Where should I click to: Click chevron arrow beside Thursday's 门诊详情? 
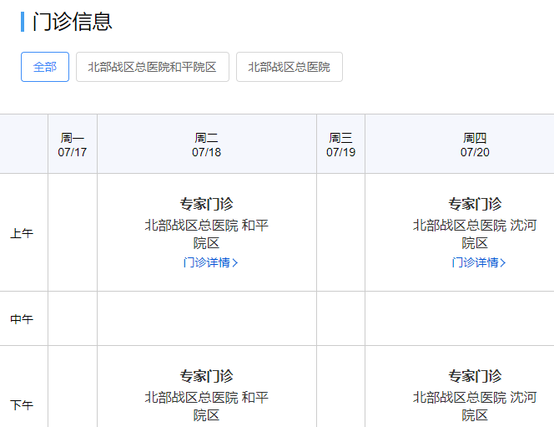pyautogui.click(x=503, y=262)
